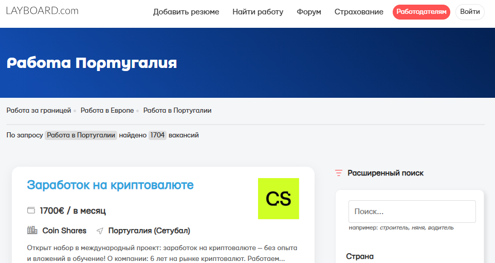Click the red Работодателям button
The image size is (495, 263).
pos(421,12)
